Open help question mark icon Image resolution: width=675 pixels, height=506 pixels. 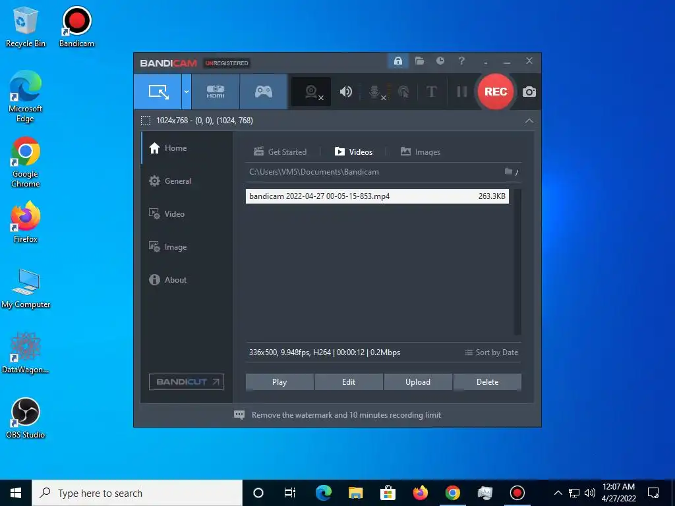[x=461, y=61]
